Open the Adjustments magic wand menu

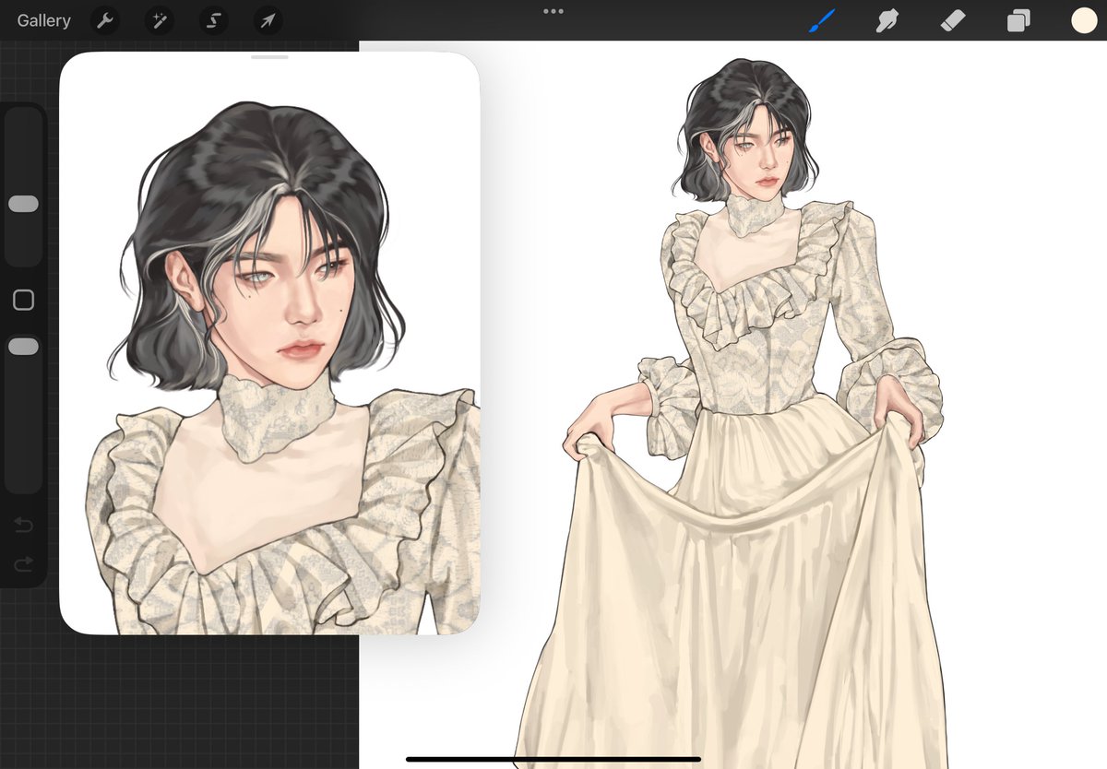click(x=160, y=20)
